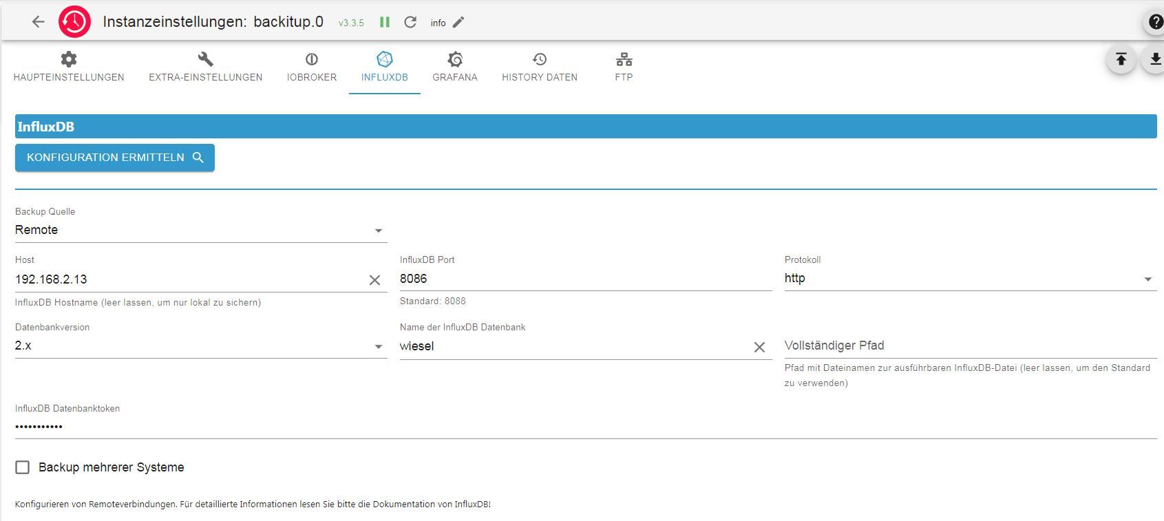Open the ioBroker tab

312,67
